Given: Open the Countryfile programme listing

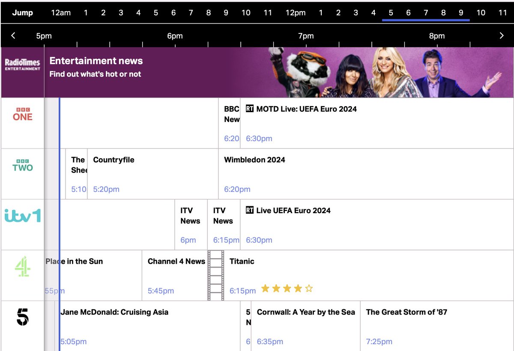Looking at the screenshot, I should click(153, 174).
